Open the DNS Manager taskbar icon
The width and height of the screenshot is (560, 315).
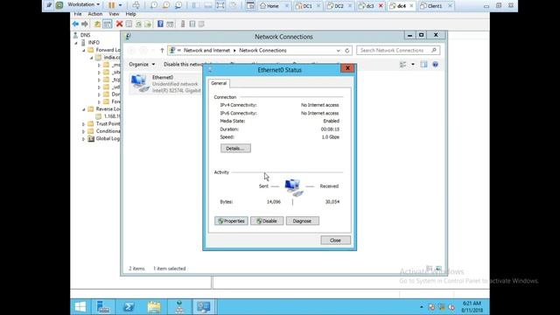click(x=178, y=307)
